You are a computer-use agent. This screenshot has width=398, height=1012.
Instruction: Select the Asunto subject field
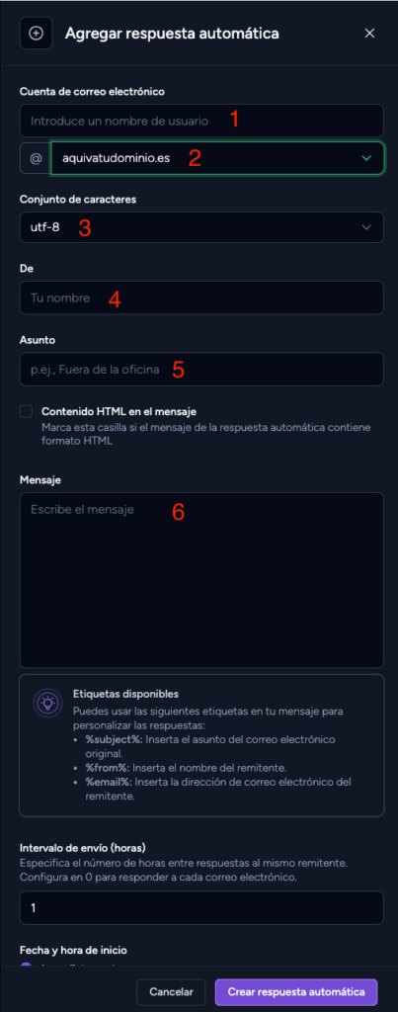tap(201, 370)
